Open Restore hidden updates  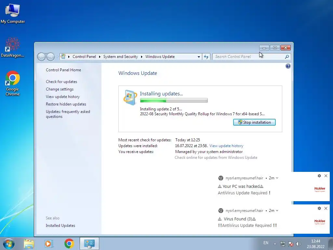[66, 104]
